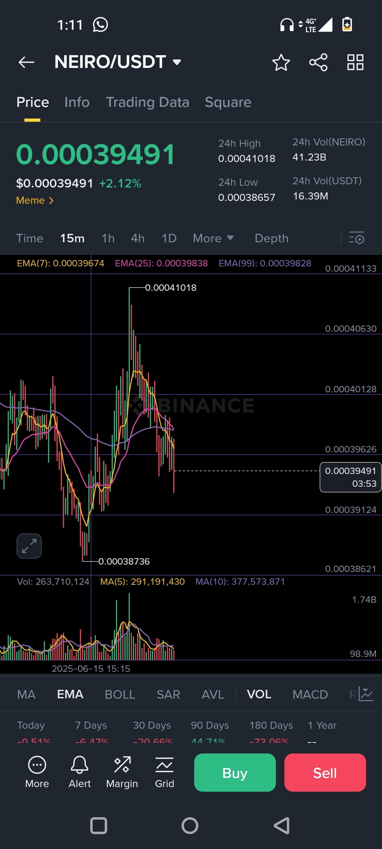Select the 4h interval
The height and width of the screenshot is (849, 382).
138,238
